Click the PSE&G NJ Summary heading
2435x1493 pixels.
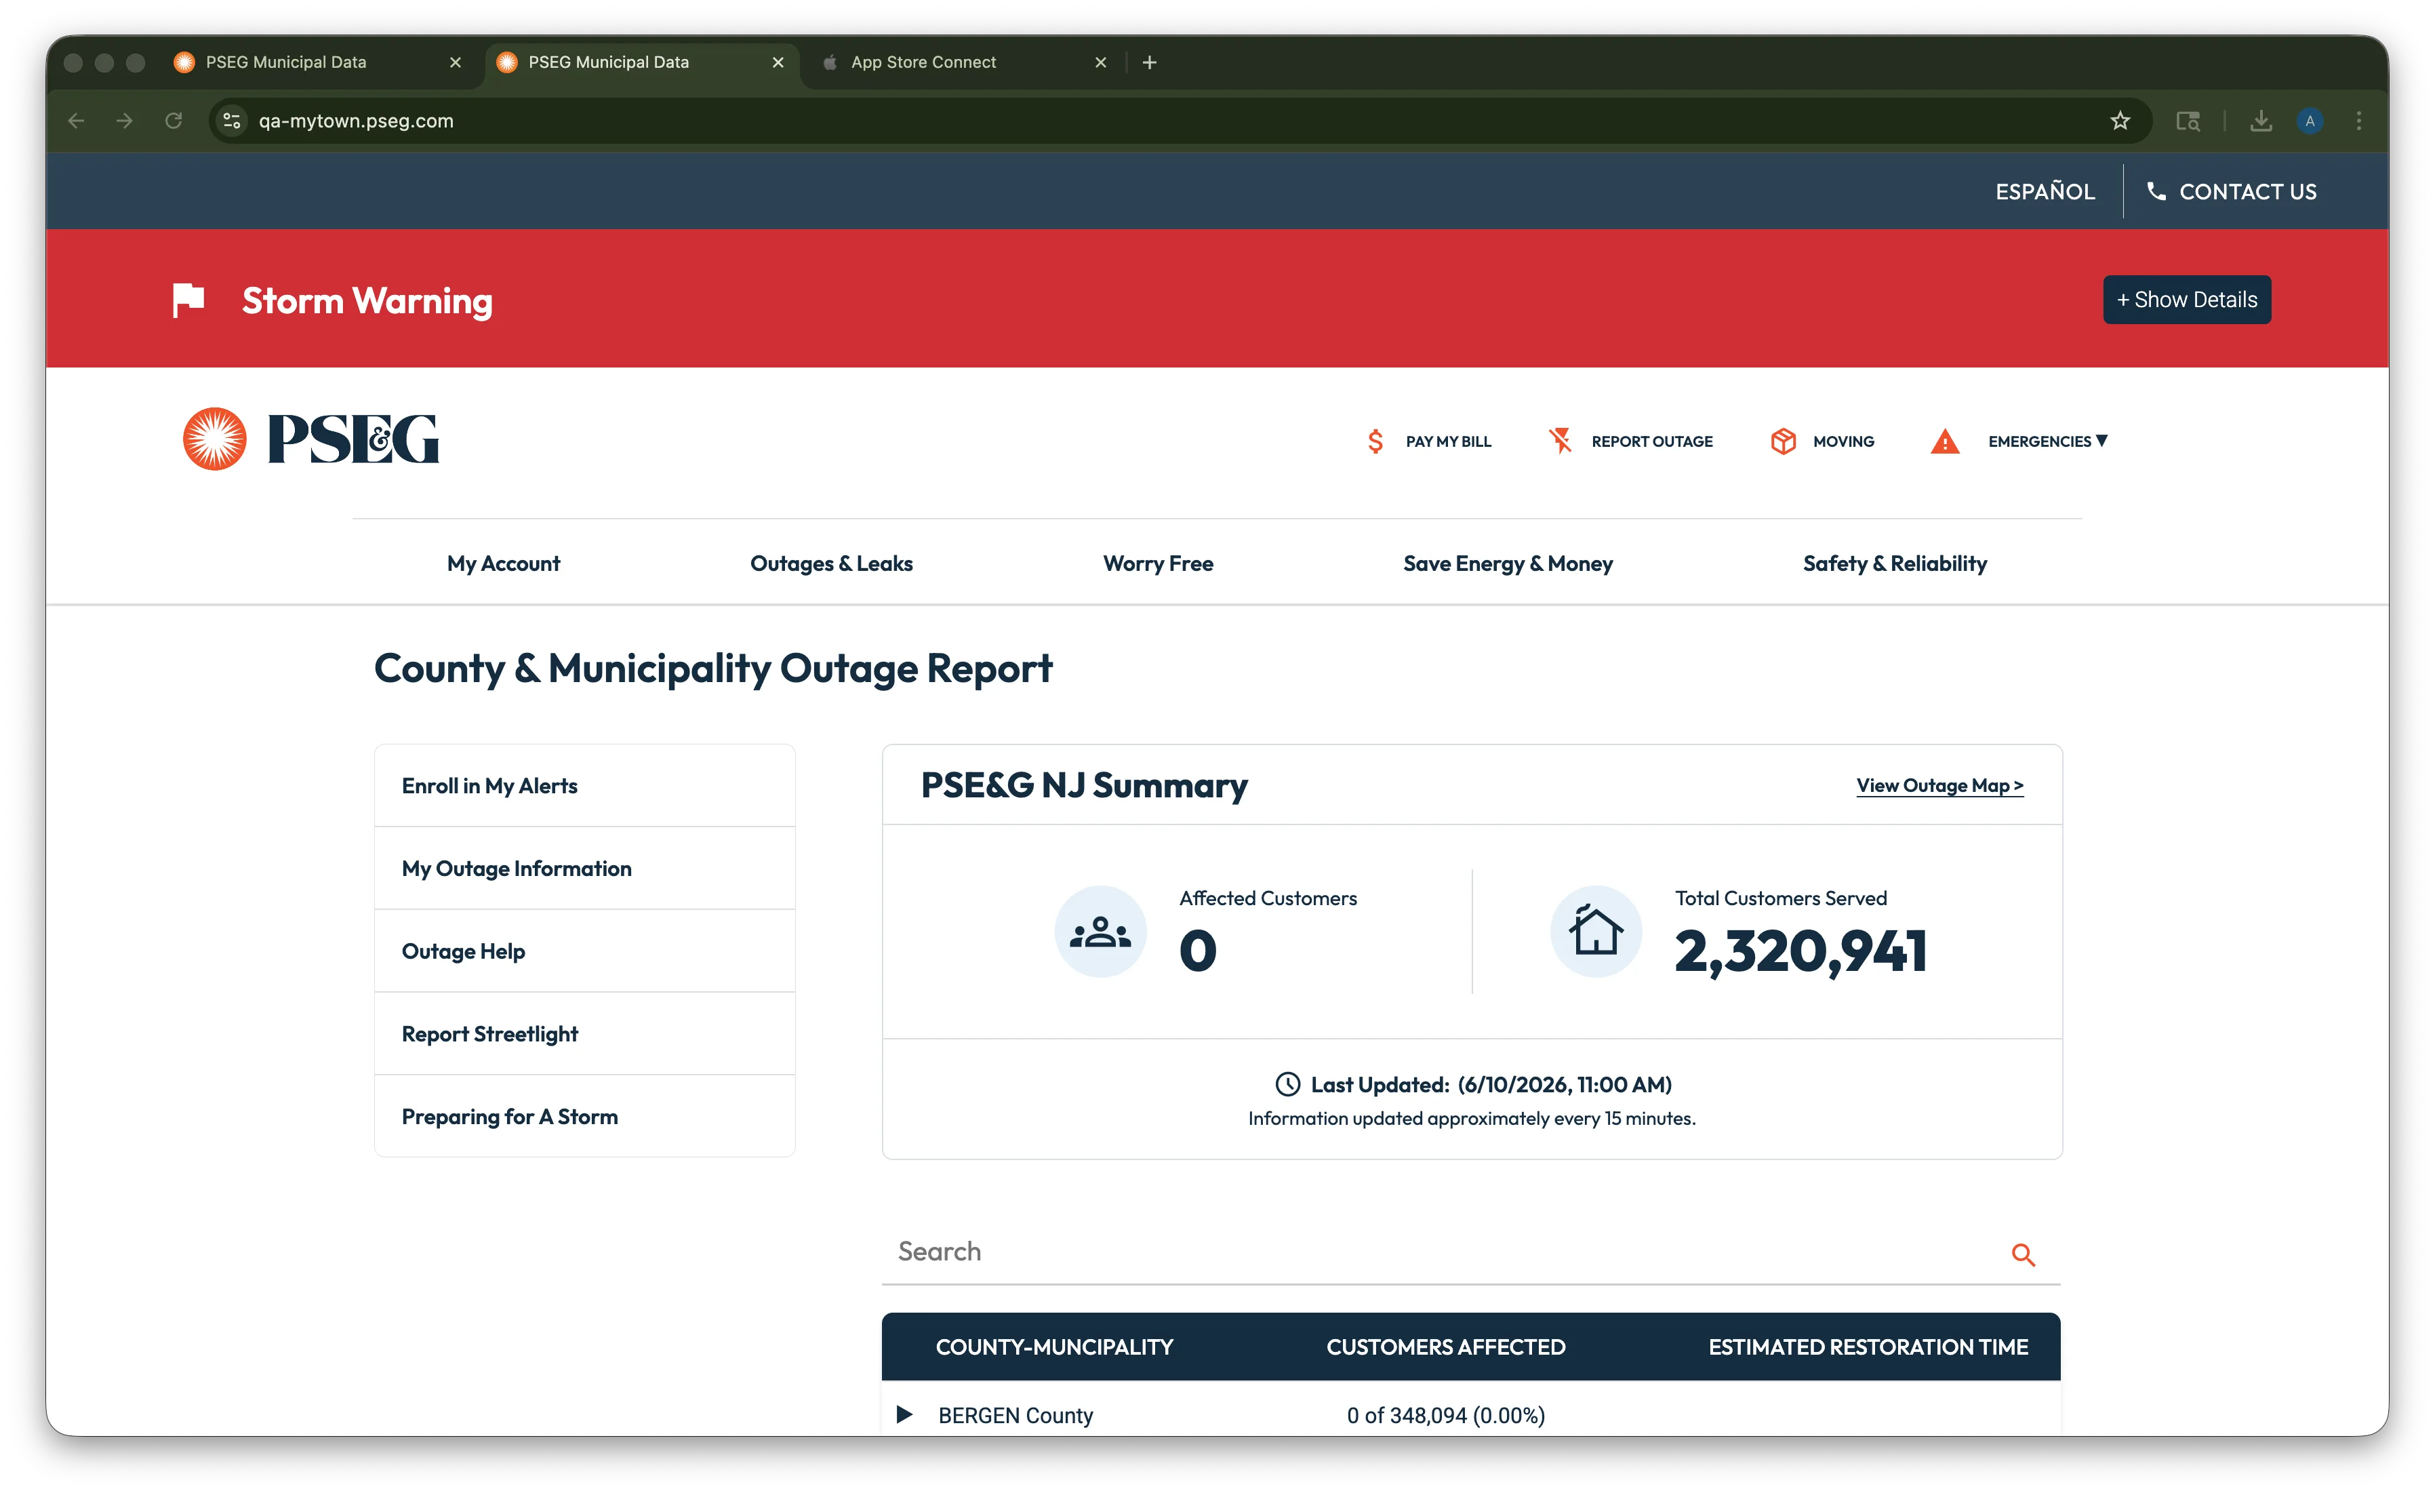(1084, 786)
